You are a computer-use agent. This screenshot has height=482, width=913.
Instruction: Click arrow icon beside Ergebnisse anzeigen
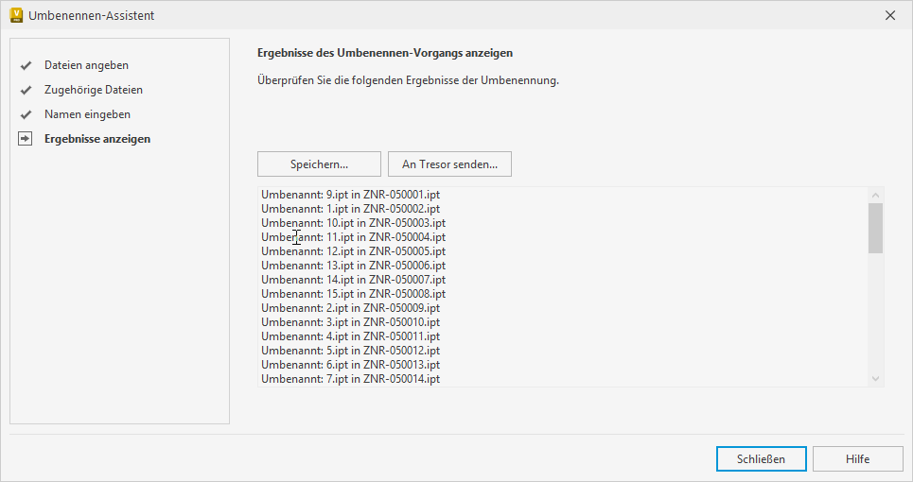coord(26,139)
